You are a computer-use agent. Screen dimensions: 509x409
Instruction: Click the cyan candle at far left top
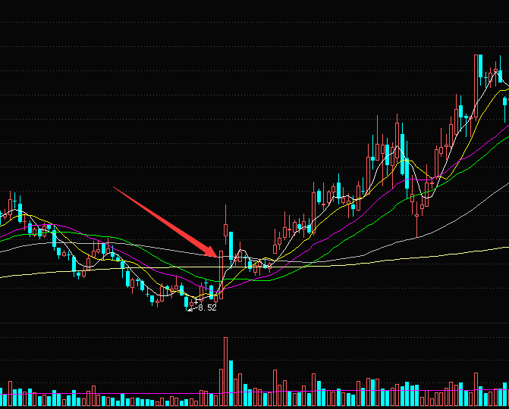click(20, 211)
